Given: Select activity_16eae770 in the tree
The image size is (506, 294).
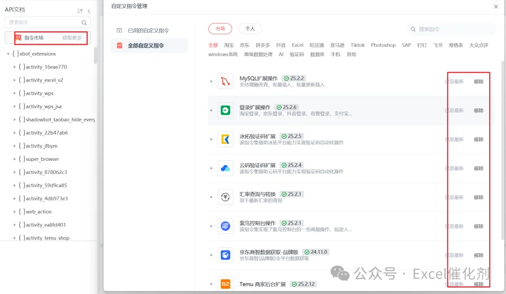Looking at the screenshot, I should click(x=46, y=67).
